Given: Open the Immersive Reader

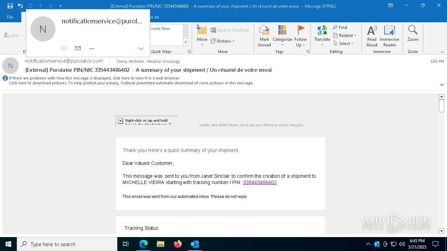Looking at the screenshot, I should pyautogui.click(x=389, y=36).
